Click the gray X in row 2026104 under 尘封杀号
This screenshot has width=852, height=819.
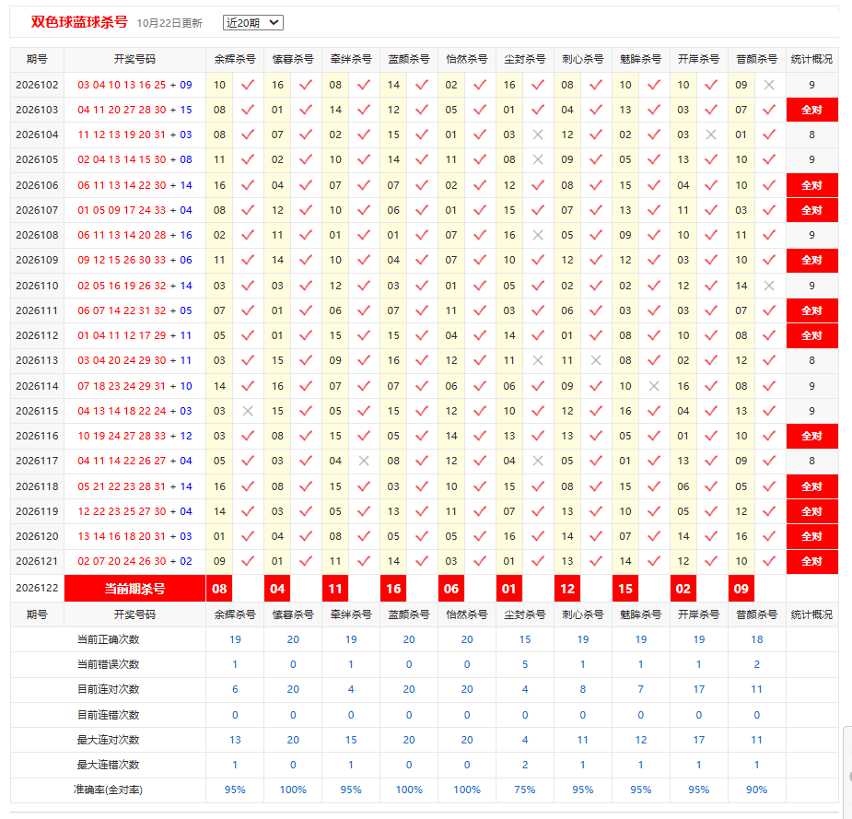click(x=537, y=135)
